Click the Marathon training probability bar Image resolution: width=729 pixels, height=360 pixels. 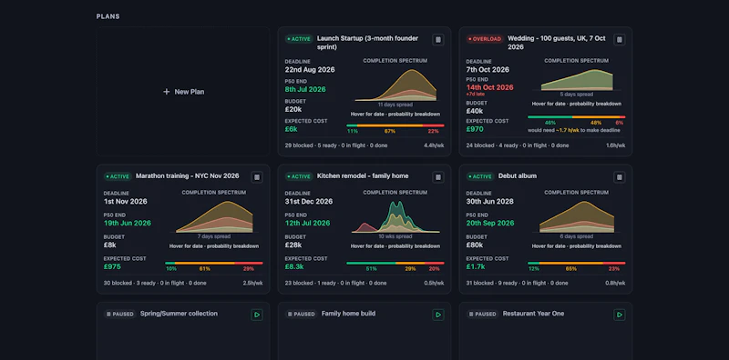click(214, 263)
